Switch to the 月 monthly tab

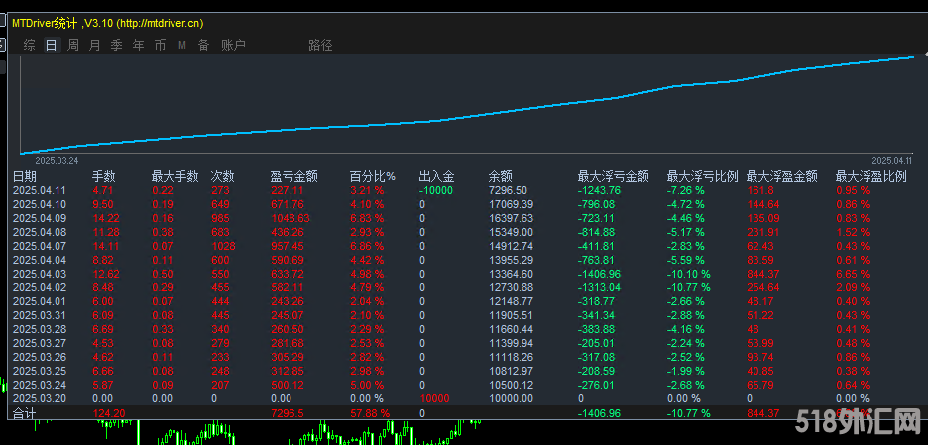point(95,45)
